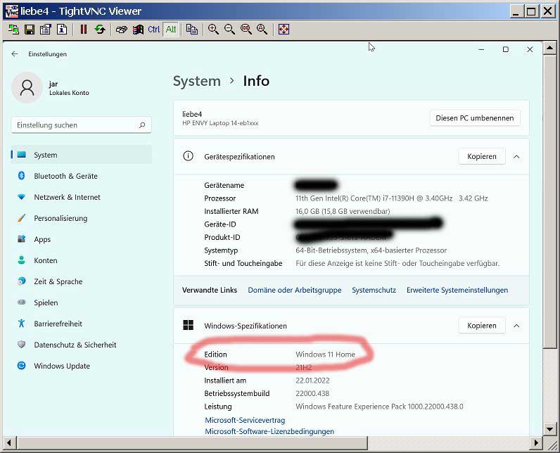Open Microsoft-Servicevertrag link
Image resolution: width=560 pixels, height=453 pixels.
coord(245,420)
